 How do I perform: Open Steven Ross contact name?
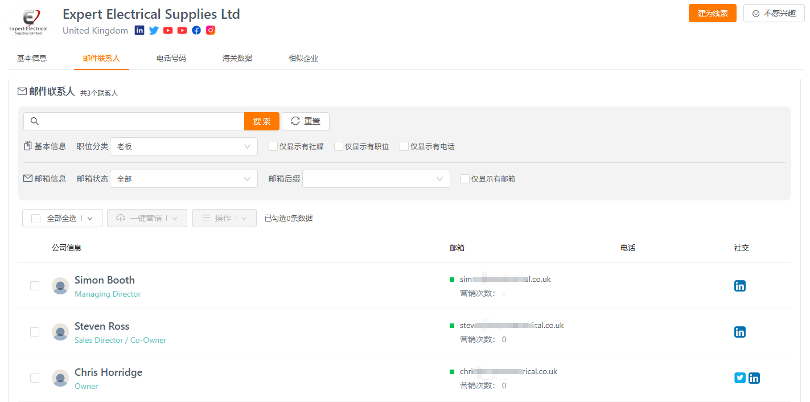[x=102, y=326]
